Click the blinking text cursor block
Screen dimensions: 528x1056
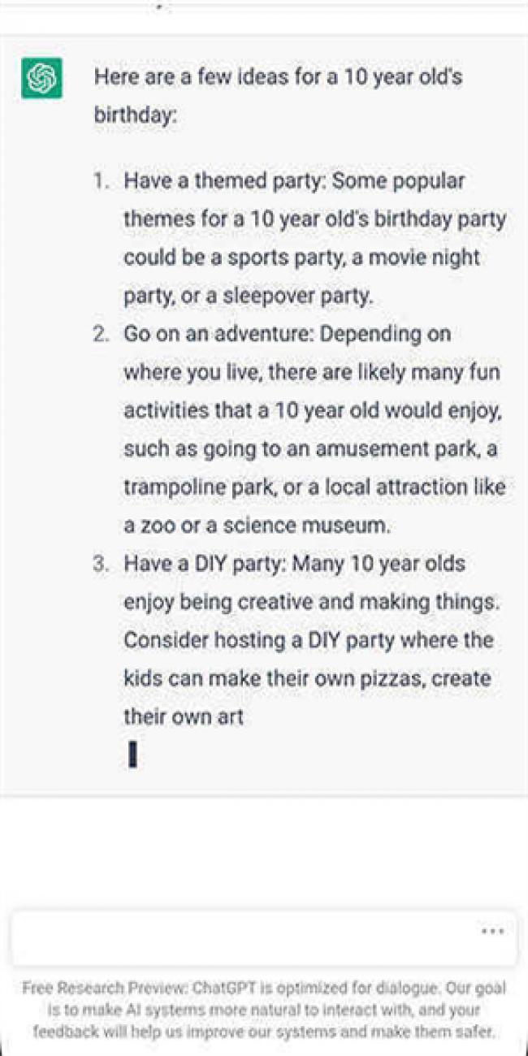coord(132,755)
